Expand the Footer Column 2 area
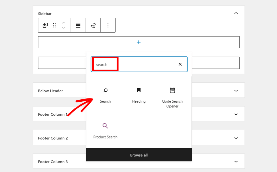The image size is (277, 172). (x=236, y=138)
